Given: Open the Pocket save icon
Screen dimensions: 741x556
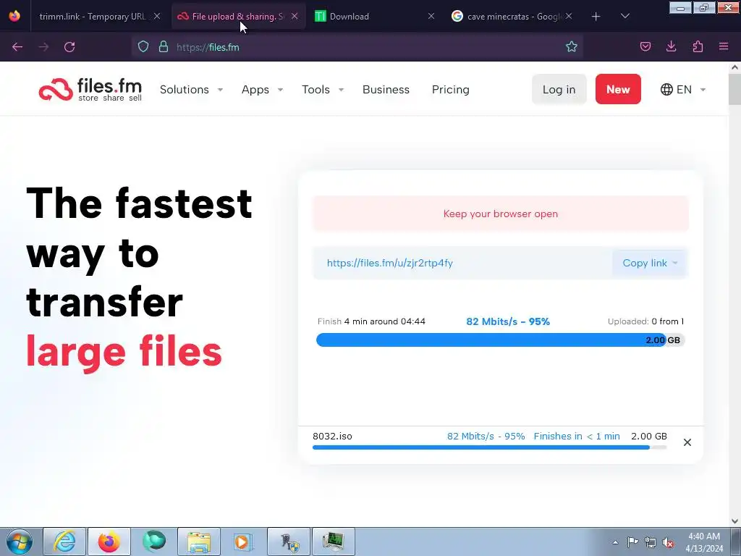Looking at the screenshot, I should click(645, 47).
